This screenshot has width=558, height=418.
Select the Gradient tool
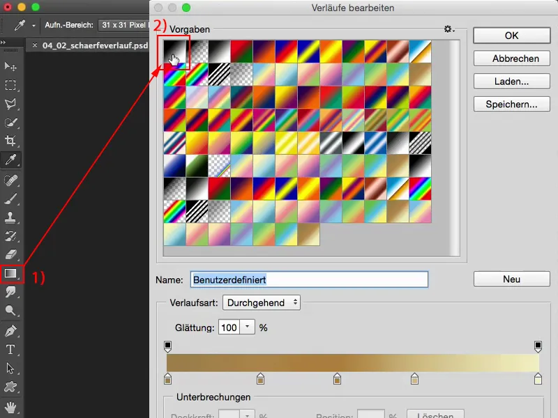coord(10,273)
